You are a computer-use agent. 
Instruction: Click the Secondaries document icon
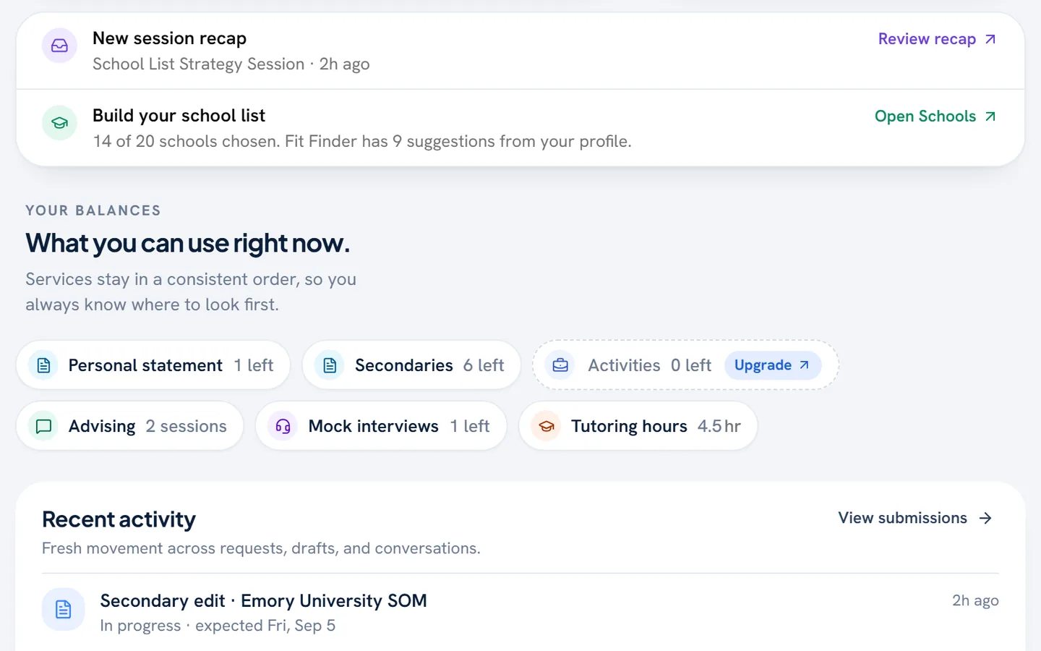tap(330, 365)
